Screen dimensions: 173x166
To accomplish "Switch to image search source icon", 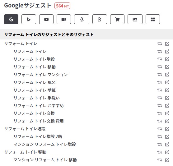I will tap(135, 19).
